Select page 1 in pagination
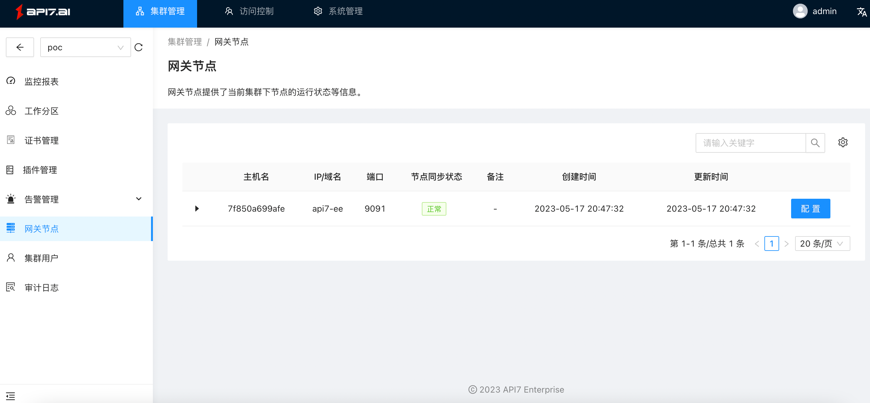The image size is (870, 403). [772, 244]
